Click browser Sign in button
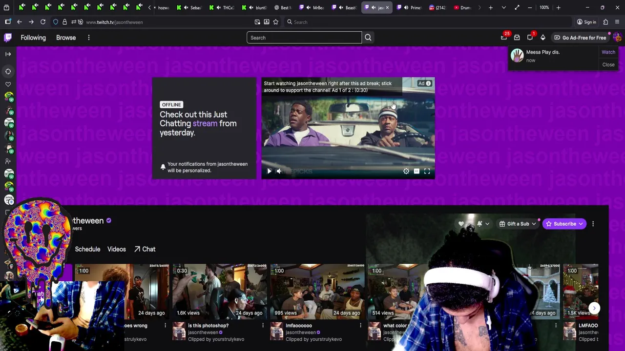The width and height of the screenshot is (625, 351). click(x=586, y=22)
